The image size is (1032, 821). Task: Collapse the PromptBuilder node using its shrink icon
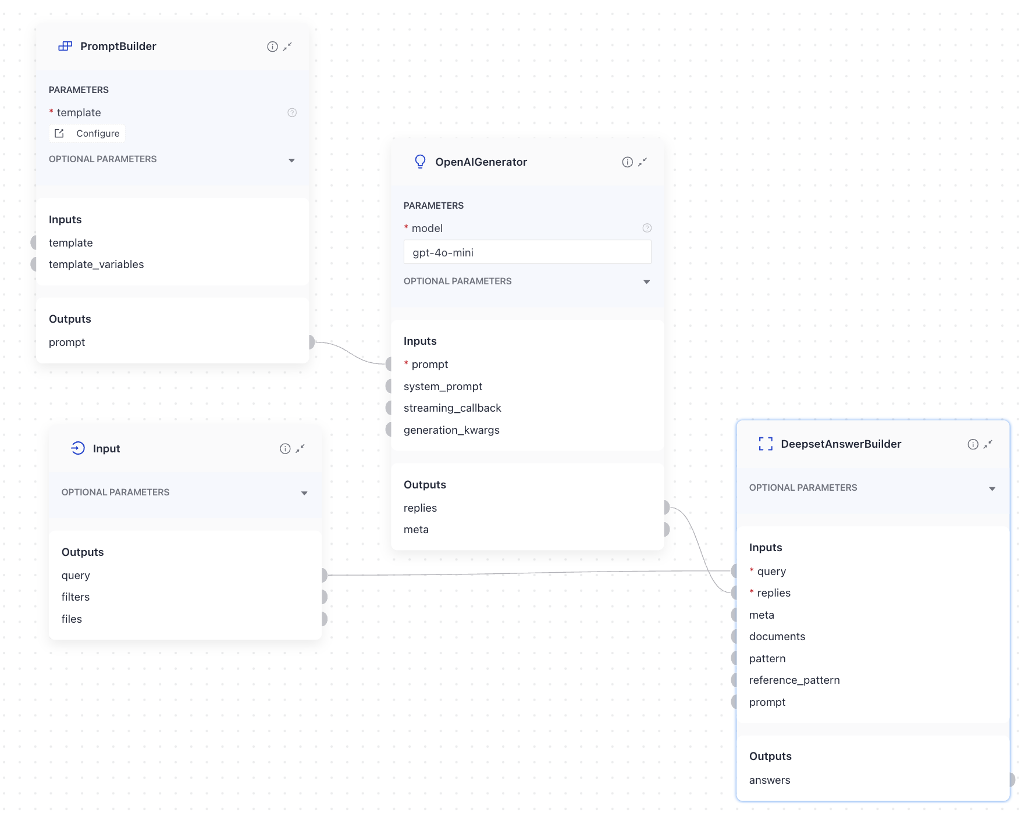pos(287,47)
